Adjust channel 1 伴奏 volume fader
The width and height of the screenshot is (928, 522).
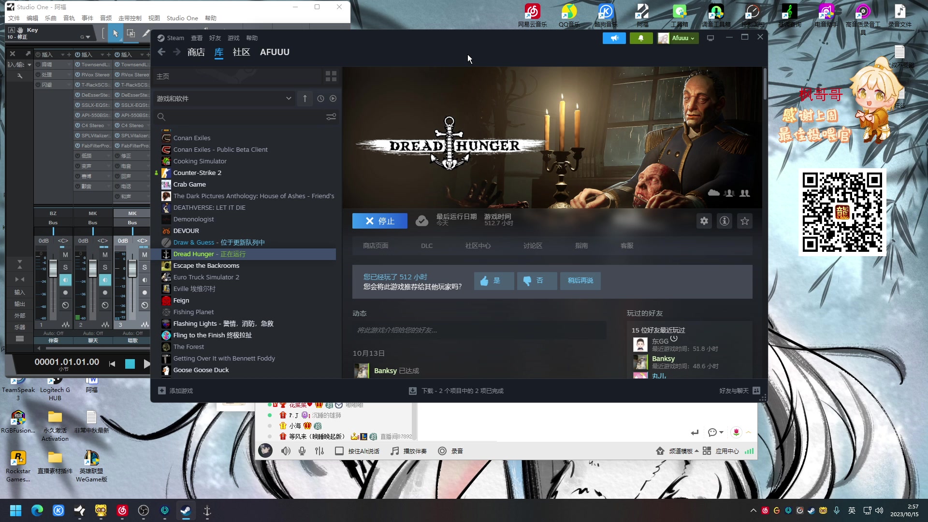53,269
